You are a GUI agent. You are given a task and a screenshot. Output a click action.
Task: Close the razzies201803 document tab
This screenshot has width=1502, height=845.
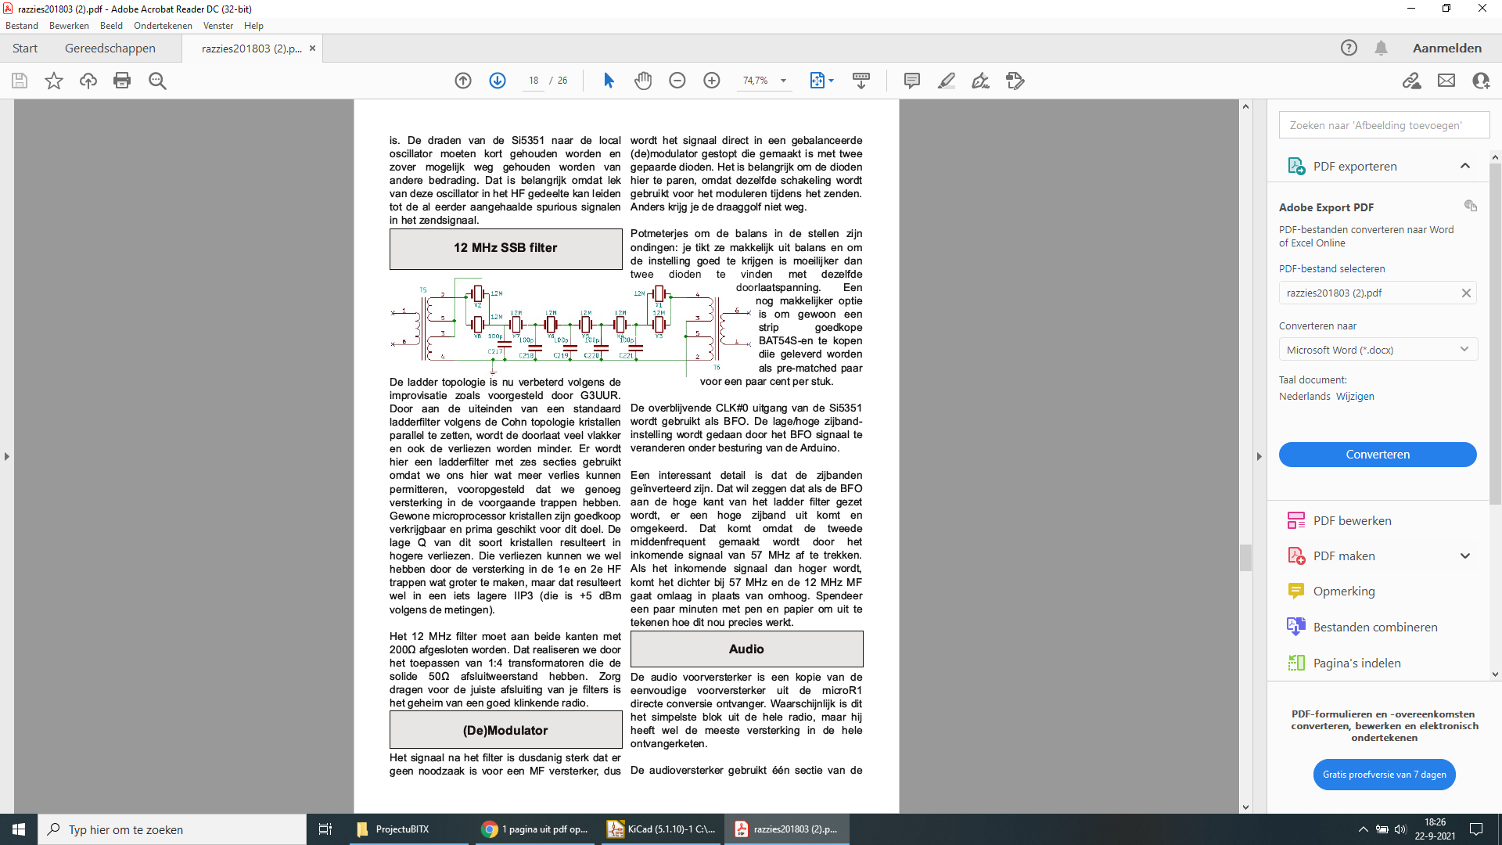click(312, 49)
